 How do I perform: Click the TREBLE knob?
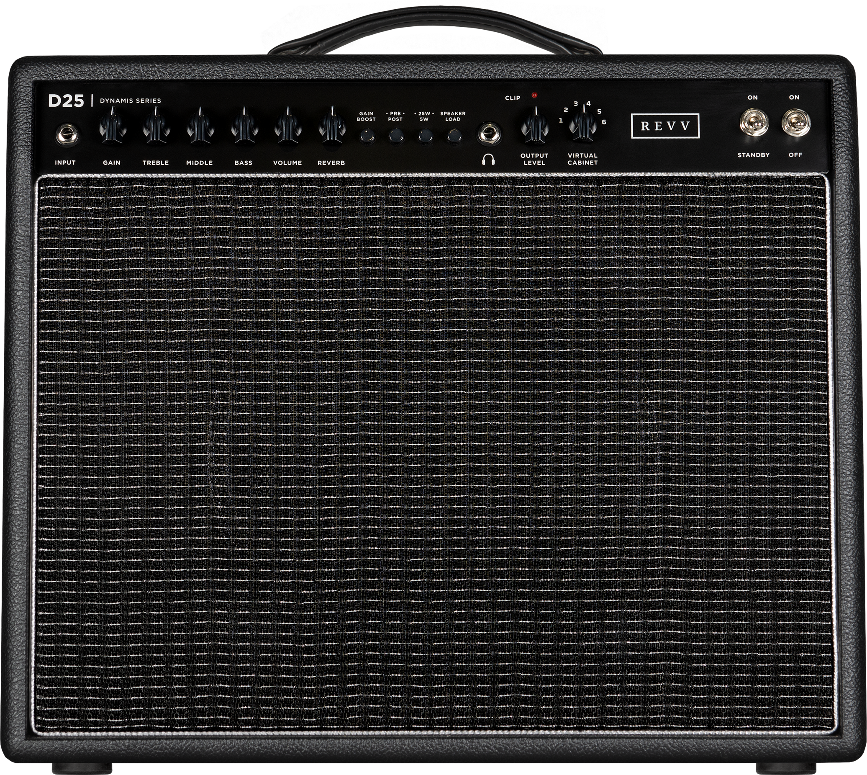[x=155, y=126]
